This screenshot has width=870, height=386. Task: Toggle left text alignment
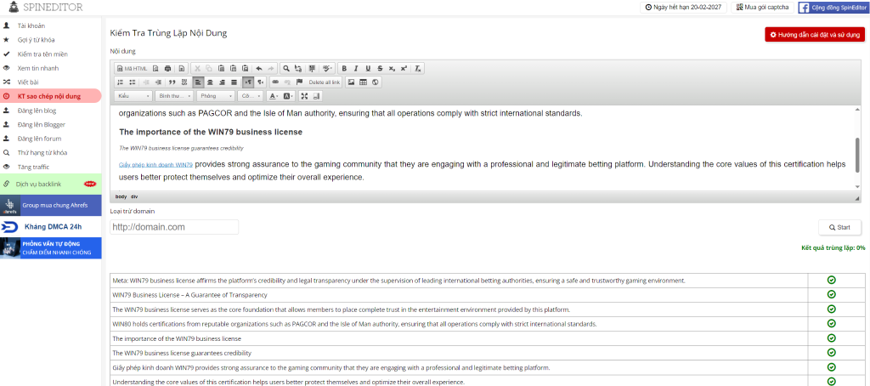point(198,82)
